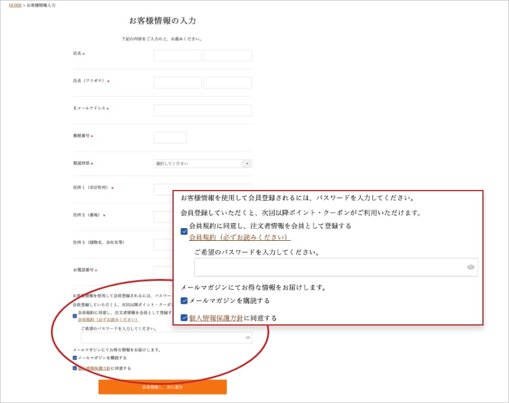Click the first 氏名 input field
This screenshot has height=403, width=509.
(177, 55)
